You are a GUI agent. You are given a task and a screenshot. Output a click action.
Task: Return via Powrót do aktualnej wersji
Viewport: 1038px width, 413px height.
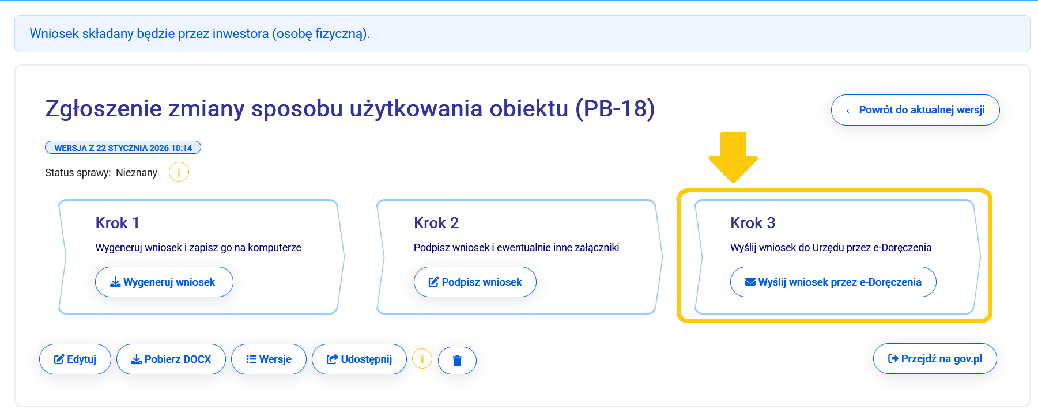click(x=915, y=110)
